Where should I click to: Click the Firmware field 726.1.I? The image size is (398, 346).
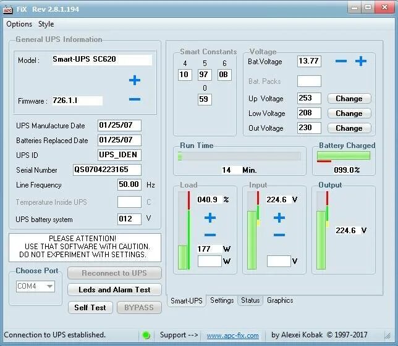(x=77, y=101)
